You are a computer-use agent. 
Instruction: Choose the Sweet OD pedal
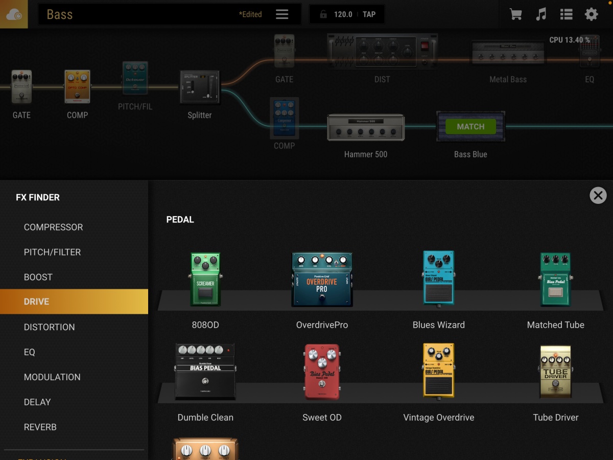[322, 372]
